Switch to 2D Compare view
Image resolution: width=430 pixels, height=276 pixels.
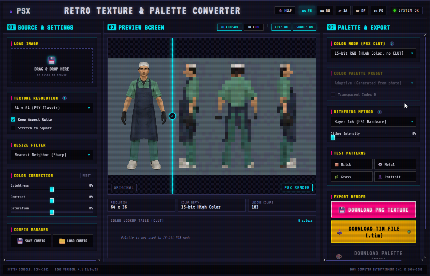229,27
